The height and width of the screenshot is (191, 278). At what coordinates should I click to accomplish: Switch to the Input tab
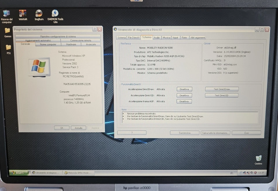(175, 38)
